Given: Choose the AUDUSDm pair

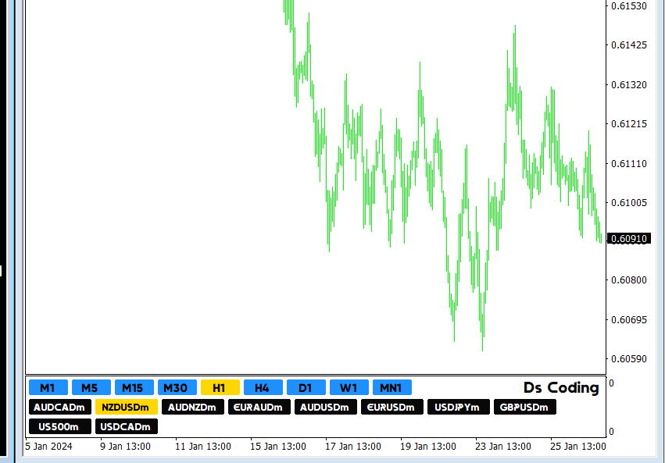Looking at the screenshot, I should [326, 407].
